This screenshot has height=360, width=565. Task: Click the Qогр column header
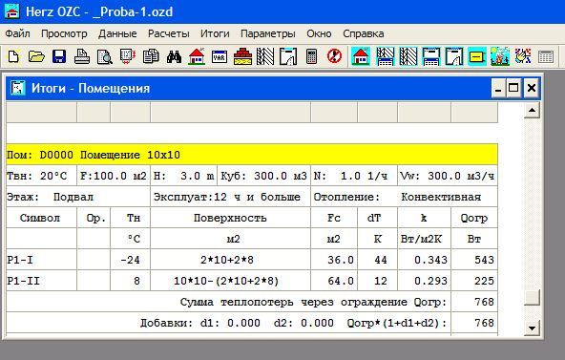[x=474, y=218]
